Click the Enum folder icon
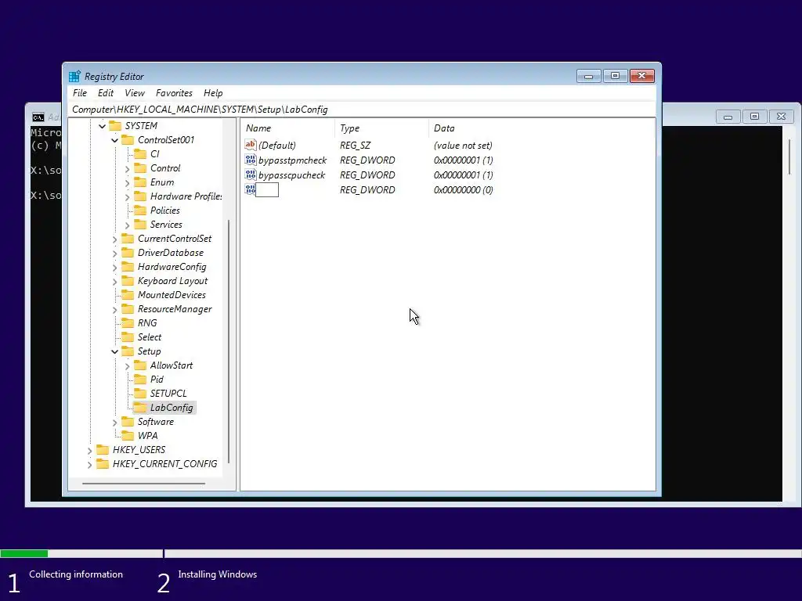 [x=140, y=182]
